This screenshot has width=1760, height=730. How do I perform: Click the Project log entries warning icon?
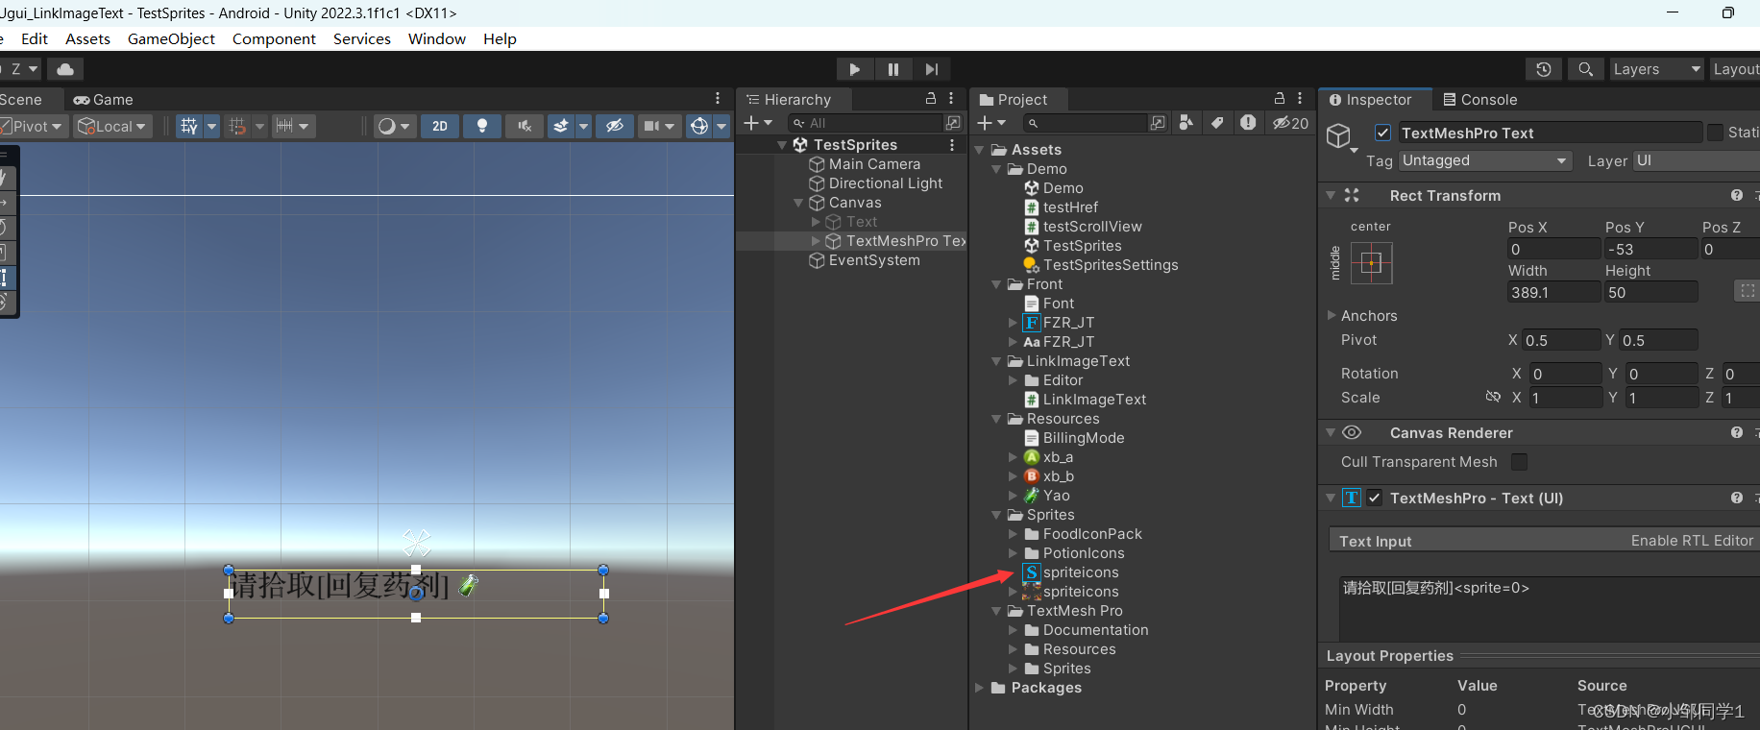coord(1248,123)
